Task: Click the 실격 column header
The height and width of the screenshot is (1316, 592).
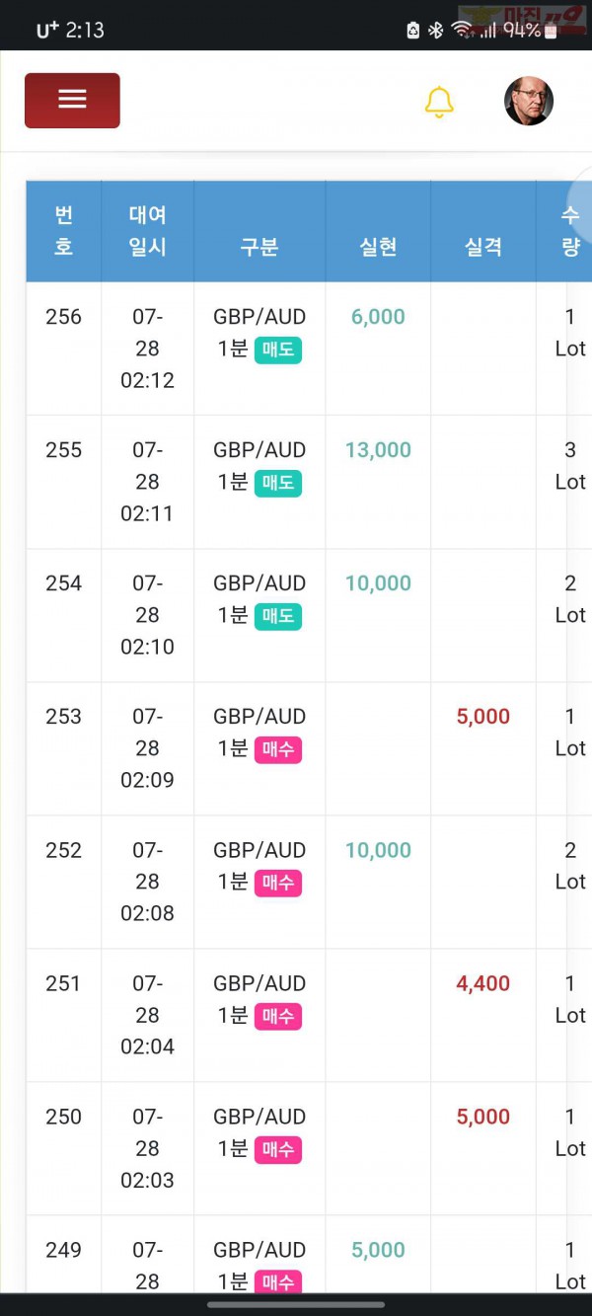Action: pyautogui.click(x=483, y=247)
